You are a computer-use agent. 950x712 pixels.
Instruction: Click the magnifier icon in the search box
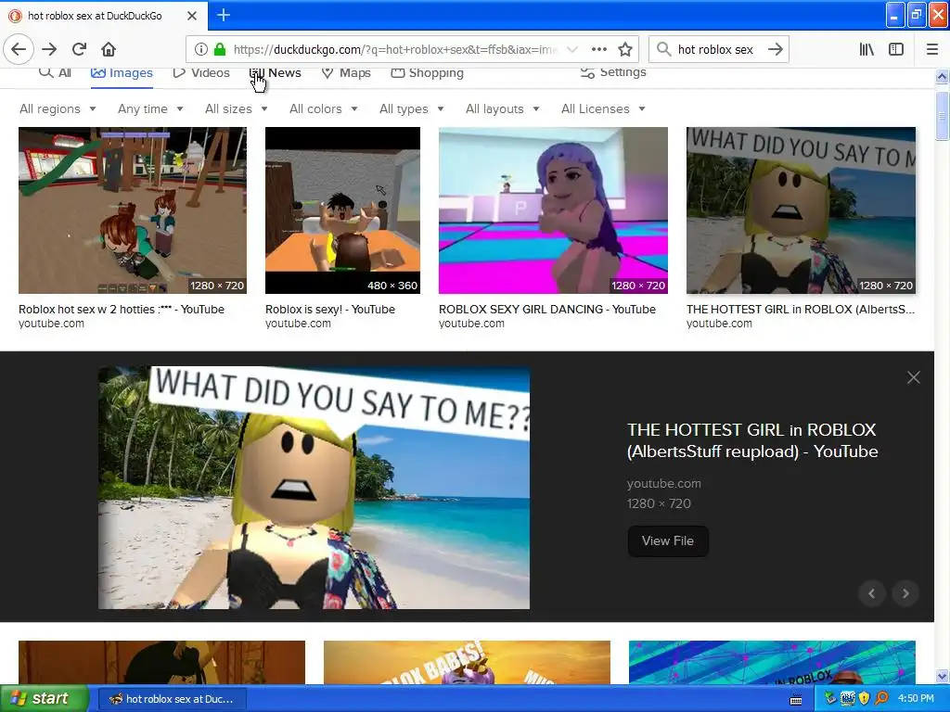tap(663, 49)
